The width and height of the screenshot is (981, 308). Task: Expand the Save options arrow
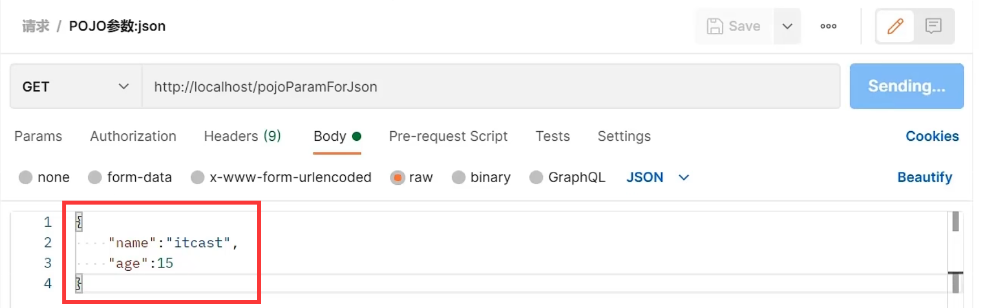coord(787,26)
